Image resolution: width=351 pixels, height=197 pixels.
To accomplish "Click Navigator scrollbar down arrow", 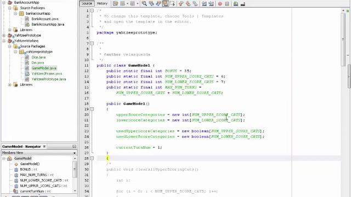I will pos(75,191).
